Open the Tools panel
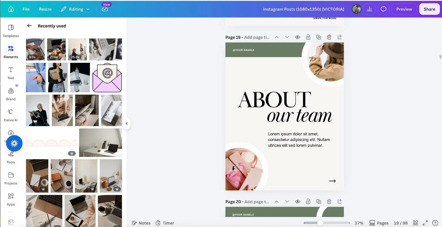Screen dimensions: 442x227 coord(11,157)
